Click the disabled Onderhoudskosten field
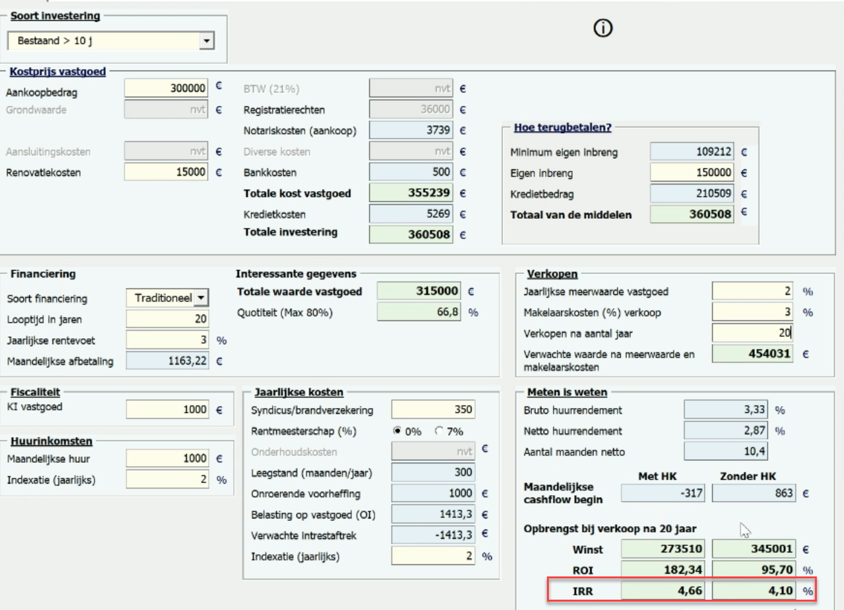The height and width of the screenshot is (610, 844). (x=433, y=451)
